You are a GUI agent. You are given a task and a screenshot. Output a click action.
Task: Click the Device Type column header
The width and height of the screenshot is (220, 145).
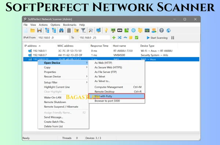coord(158,46)
